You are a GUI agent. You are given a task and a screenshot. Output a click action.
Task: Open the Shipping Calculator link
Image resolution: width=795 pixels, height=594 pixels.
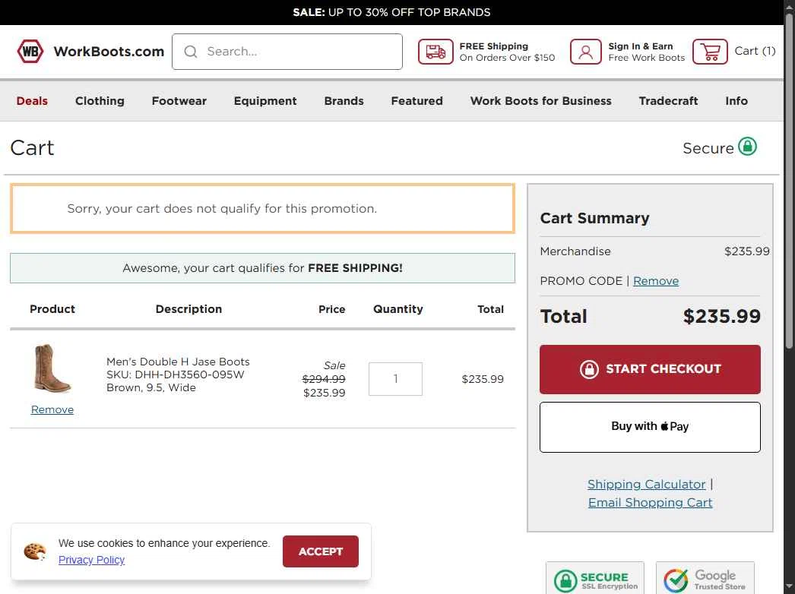(x=647, y=484)
